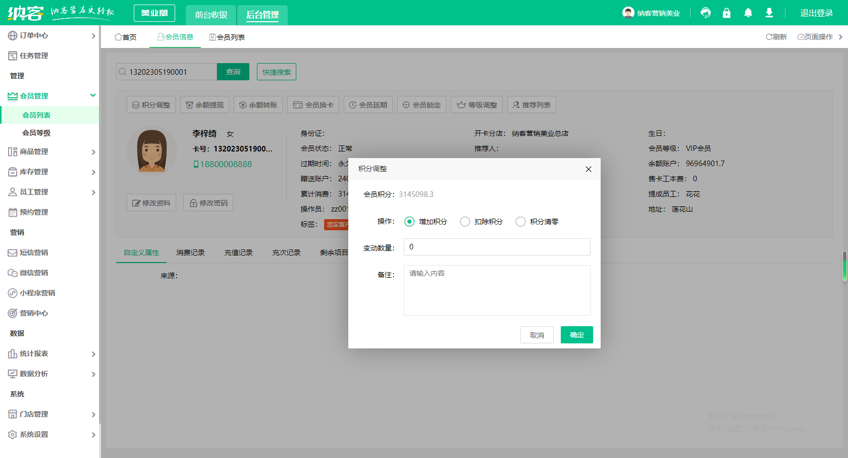This screenshot has width=848, height=458.
Task: Switch to the 消费记录 tab
Action: [190, 252]
